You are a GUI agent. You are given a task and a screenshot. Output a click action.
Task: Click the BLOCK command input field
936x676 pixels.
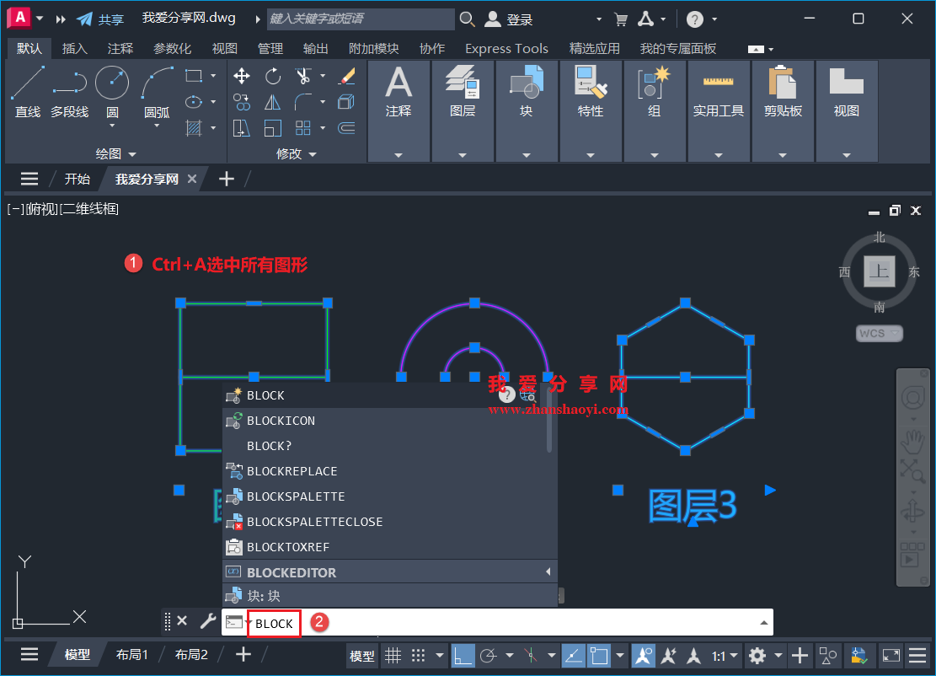[x=274, y=623]
